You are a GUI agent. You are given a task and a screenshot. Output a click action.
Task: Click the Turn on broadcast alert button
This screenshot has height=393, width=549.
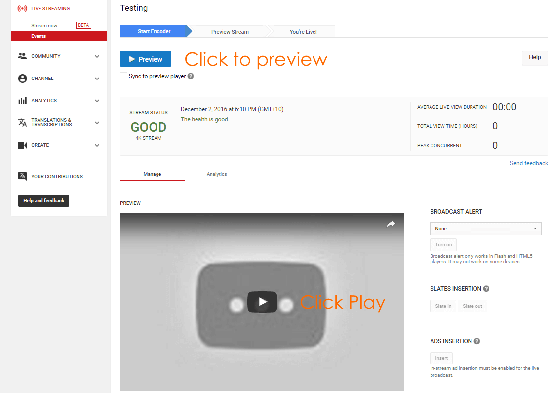(x=443, y=245)
